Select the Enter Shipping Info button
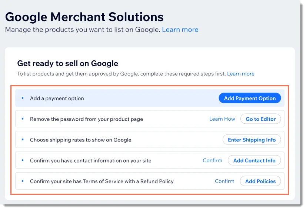Screen dimensions: 306x210 pos(252,140)
